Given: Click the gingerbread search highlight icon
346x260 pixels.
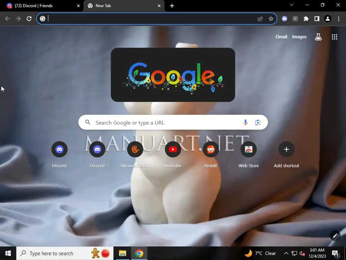Looking at the screenshot, I should click(x=95, y=253).
